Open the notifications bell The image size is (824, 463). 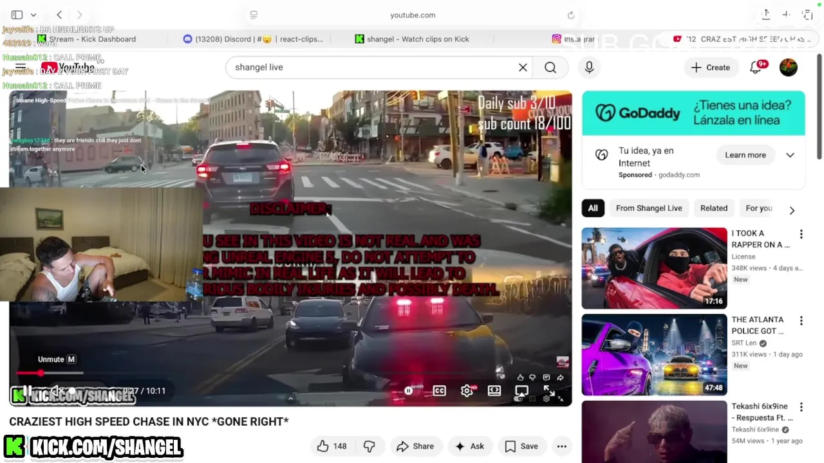(x=756, y=67)
